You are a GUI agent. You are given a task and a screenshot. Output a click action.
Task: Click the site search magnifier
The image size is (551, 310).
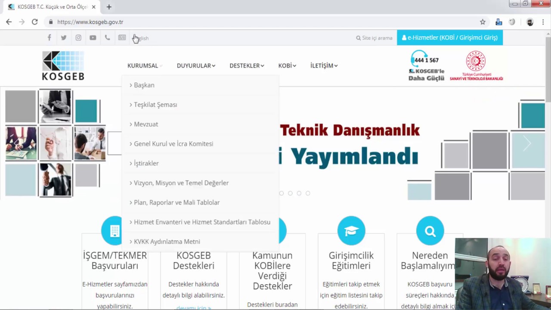358,38
